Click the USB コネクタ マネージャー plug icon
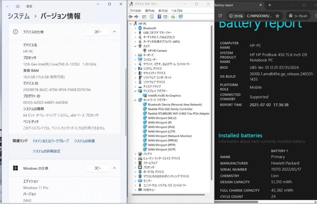Viewport: 317px width, 204px height. (x=140, y=32)
